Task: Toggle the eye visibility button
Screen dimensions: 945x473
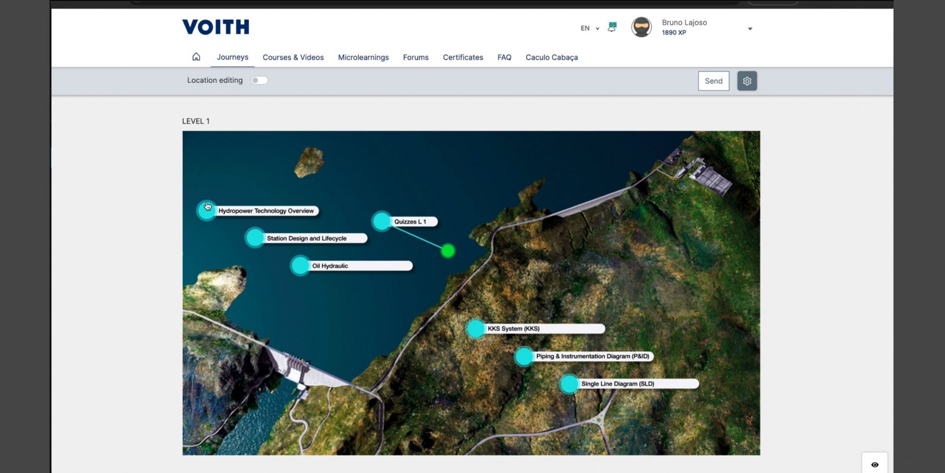Action: [x=875, y=465]
